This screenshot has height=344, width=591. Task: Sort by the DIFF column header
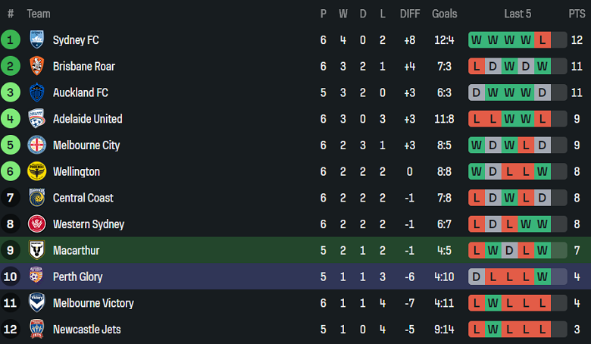coord(410,14)
